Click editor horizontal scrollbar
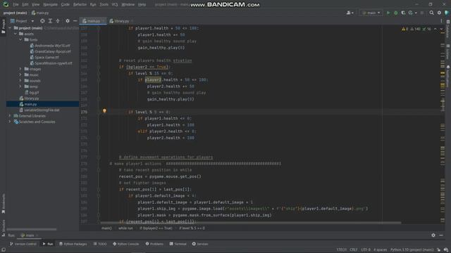This screenshot has height=253, width=451. click(251, 223)
